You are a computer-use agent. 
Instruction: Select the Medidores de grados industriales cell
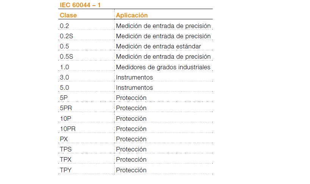point(163,67)
